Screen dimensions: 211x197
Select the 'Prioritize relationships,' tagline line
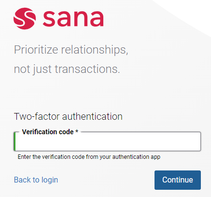pos(71,50)
